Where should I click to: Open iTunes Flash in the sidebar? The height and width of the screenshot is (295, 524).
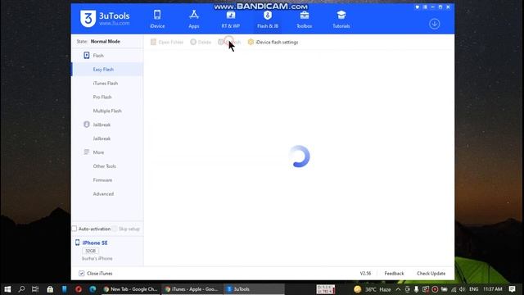pos(106,84)
